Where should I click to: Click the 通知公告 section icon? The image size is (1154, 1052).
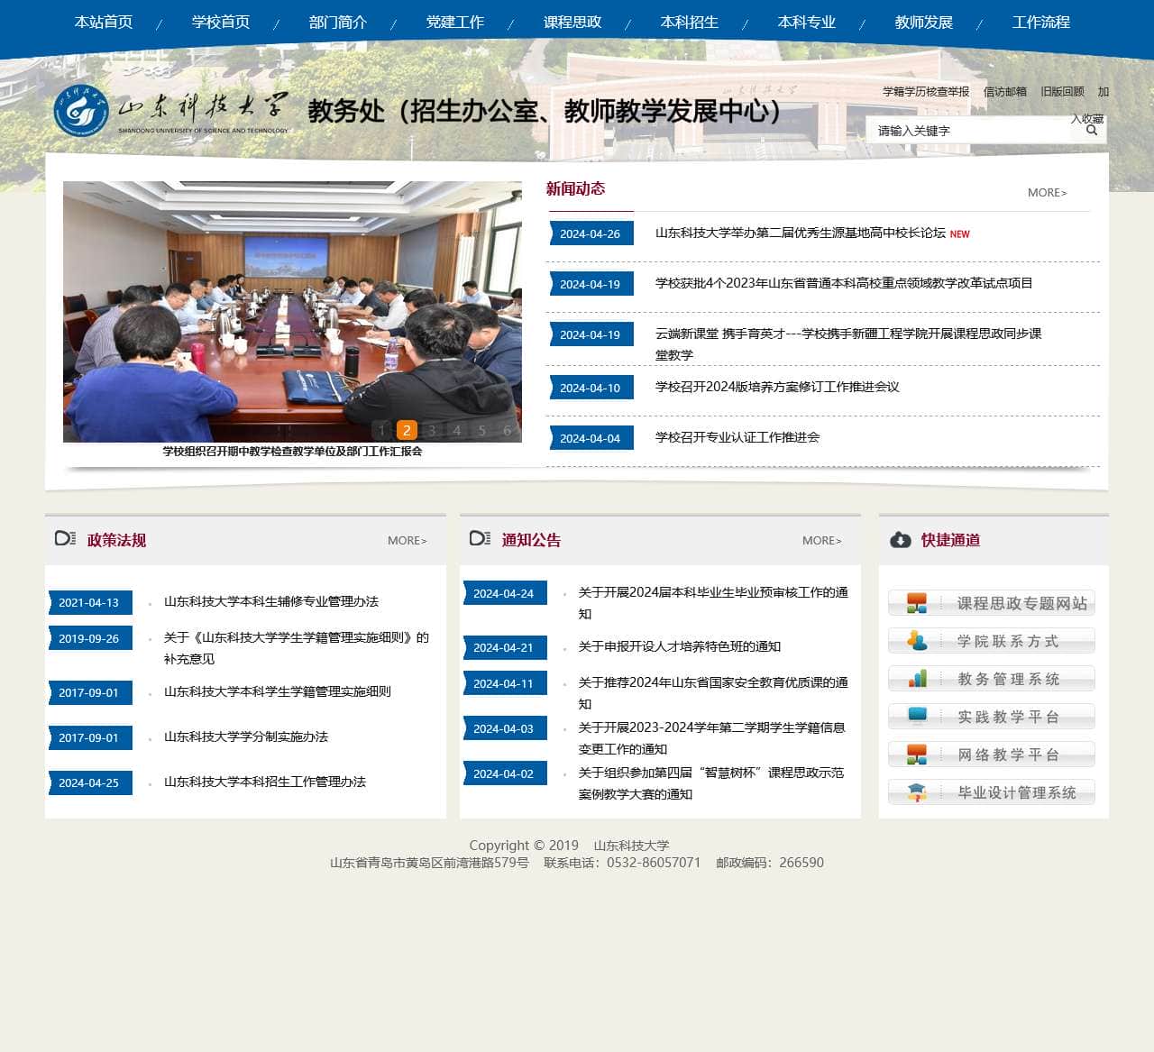480,539
